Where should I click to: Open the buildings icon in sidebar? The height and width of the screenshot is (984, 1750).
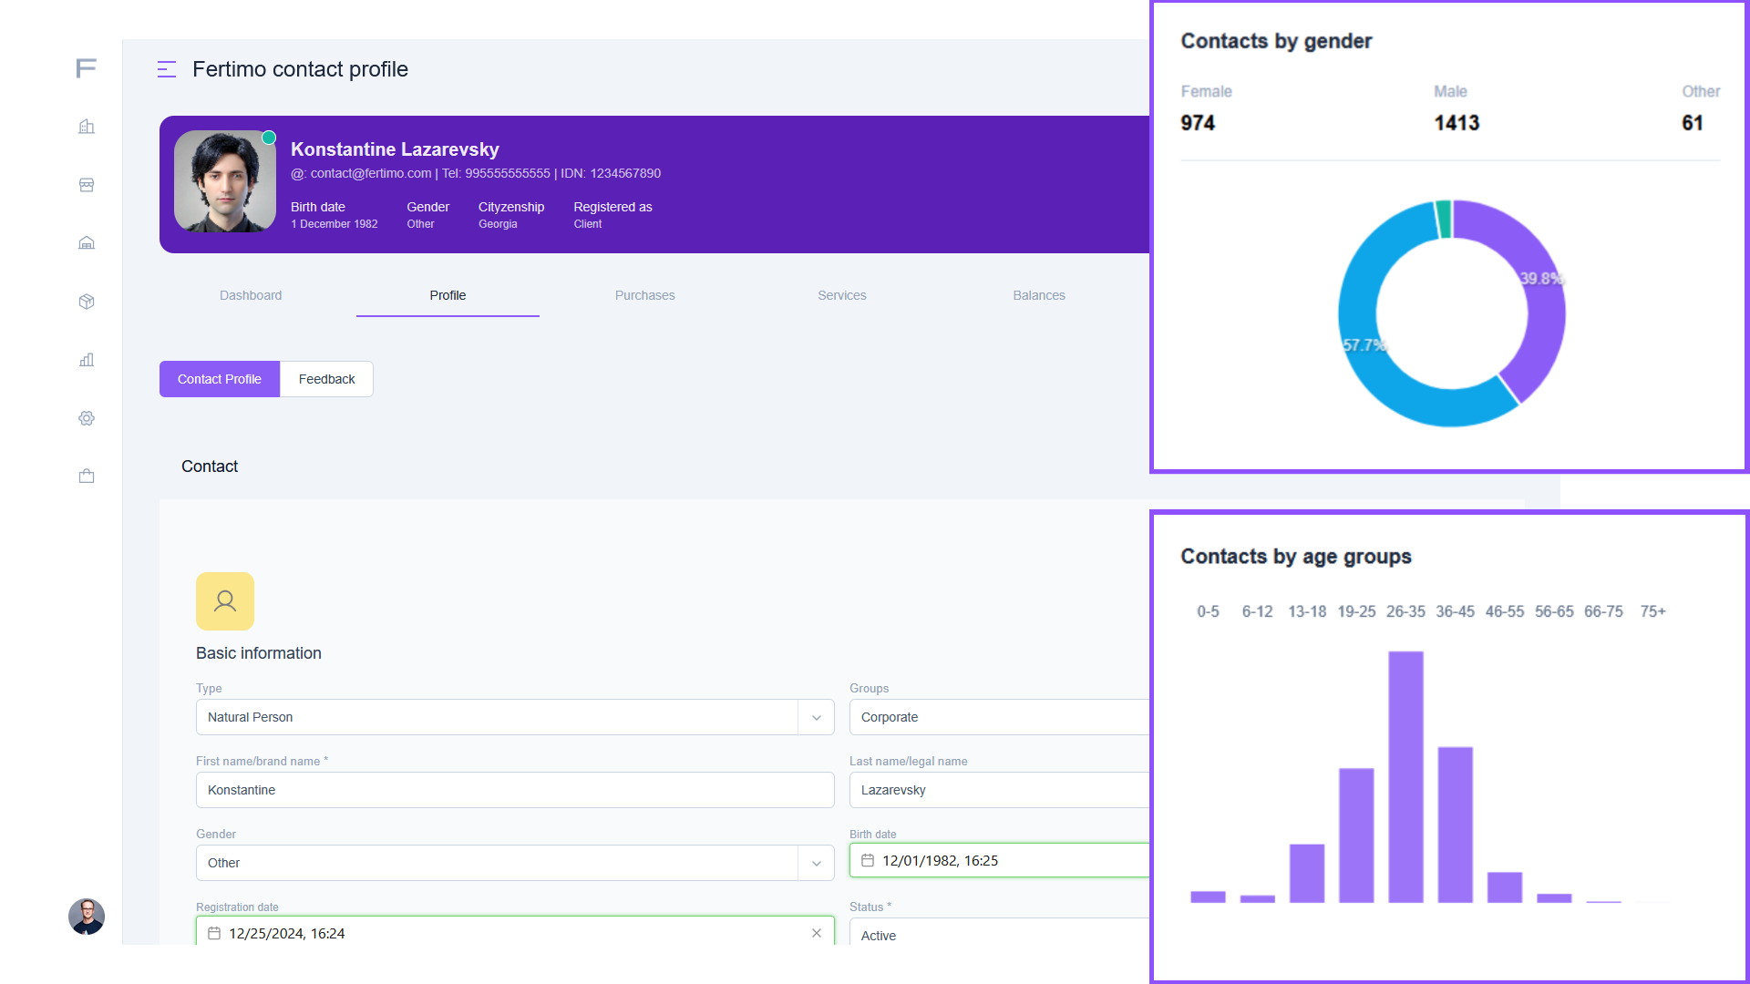(x=87, y=127)
